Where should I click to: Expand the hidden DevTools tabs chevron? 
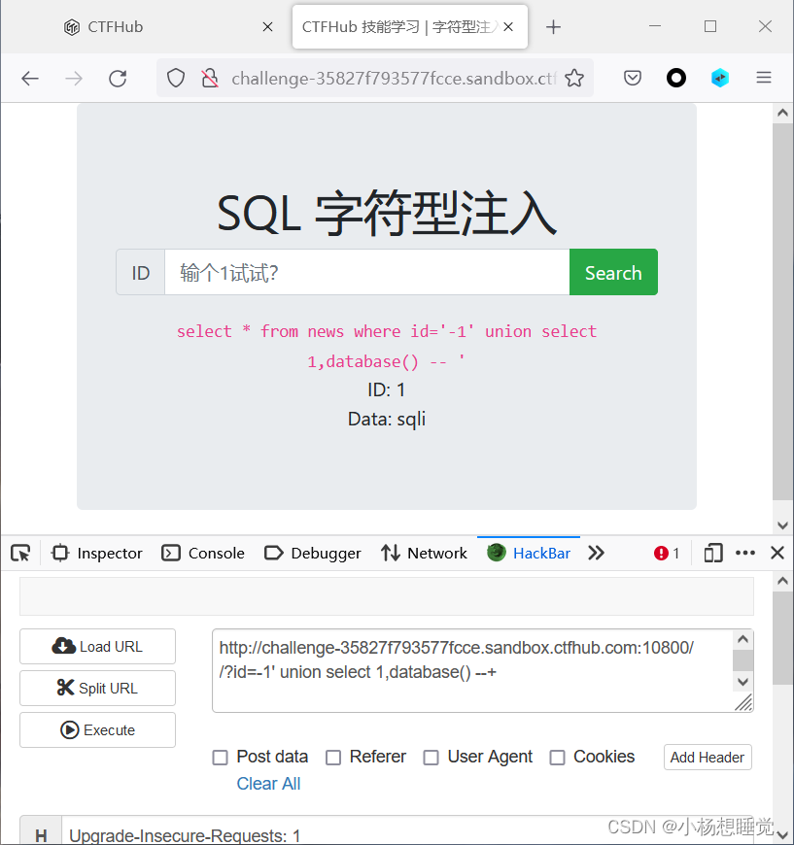tap(596, 553)
